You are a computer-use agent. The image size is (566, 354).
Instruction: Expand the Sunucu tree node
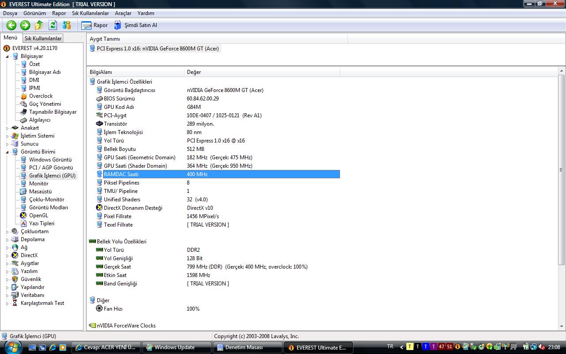coord(7,144)
